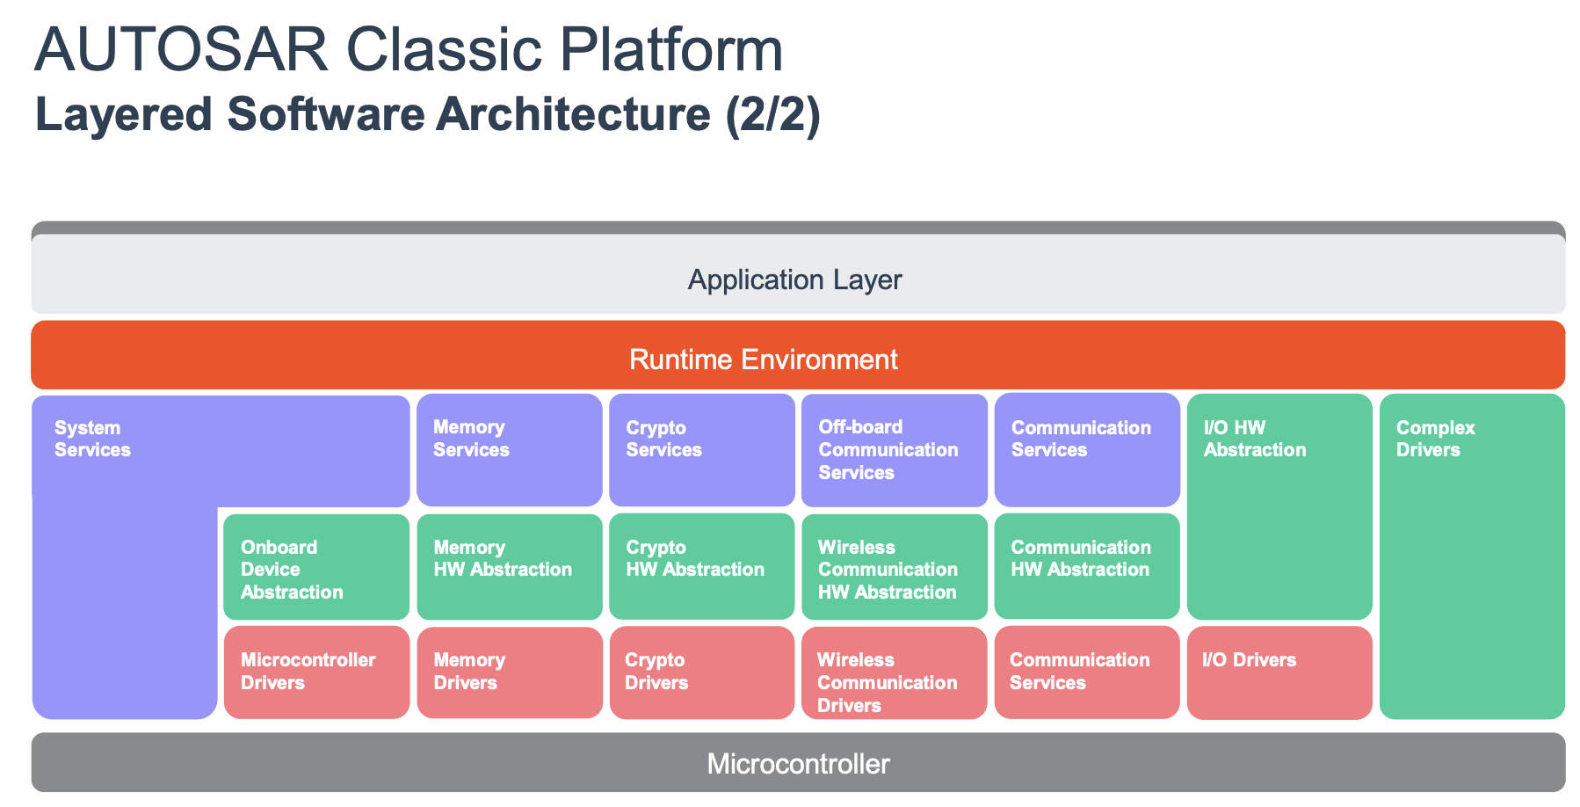
Task: Click the Complex Drivers block
Action: click(1472, 556)
